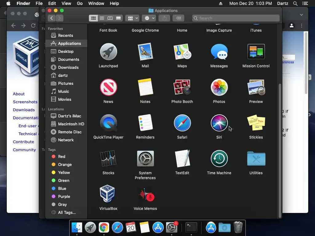
Task: Select the VirtualBox app icon
Action: (x=107, y=194)
